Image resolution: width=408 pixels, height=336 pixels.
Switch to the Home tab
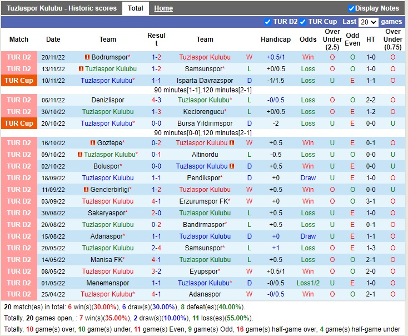click(x=163, y=8)
